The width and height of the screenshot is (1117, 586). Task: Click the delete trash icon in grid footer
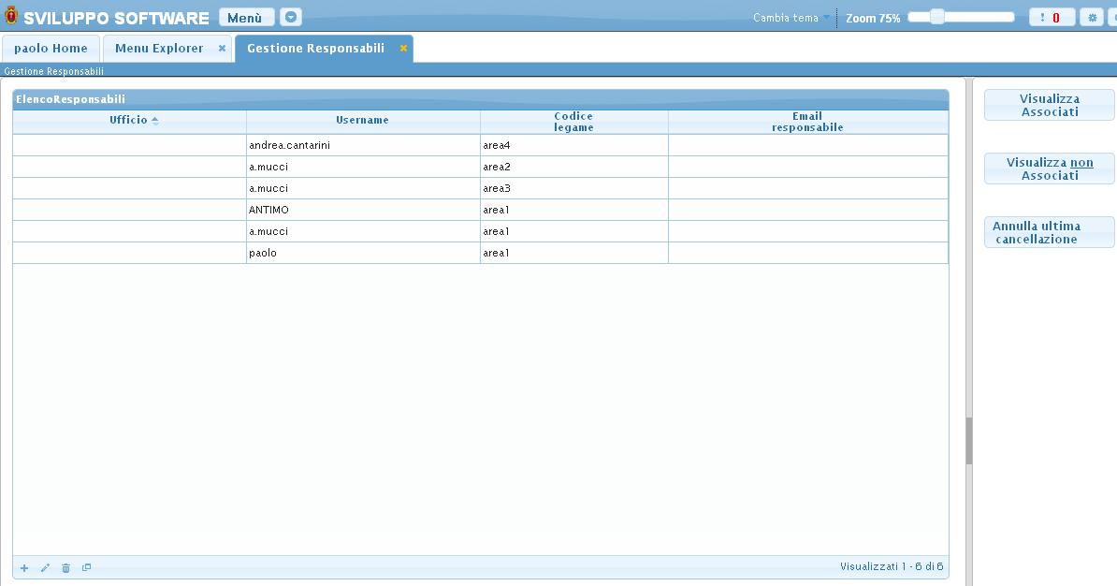65,568
